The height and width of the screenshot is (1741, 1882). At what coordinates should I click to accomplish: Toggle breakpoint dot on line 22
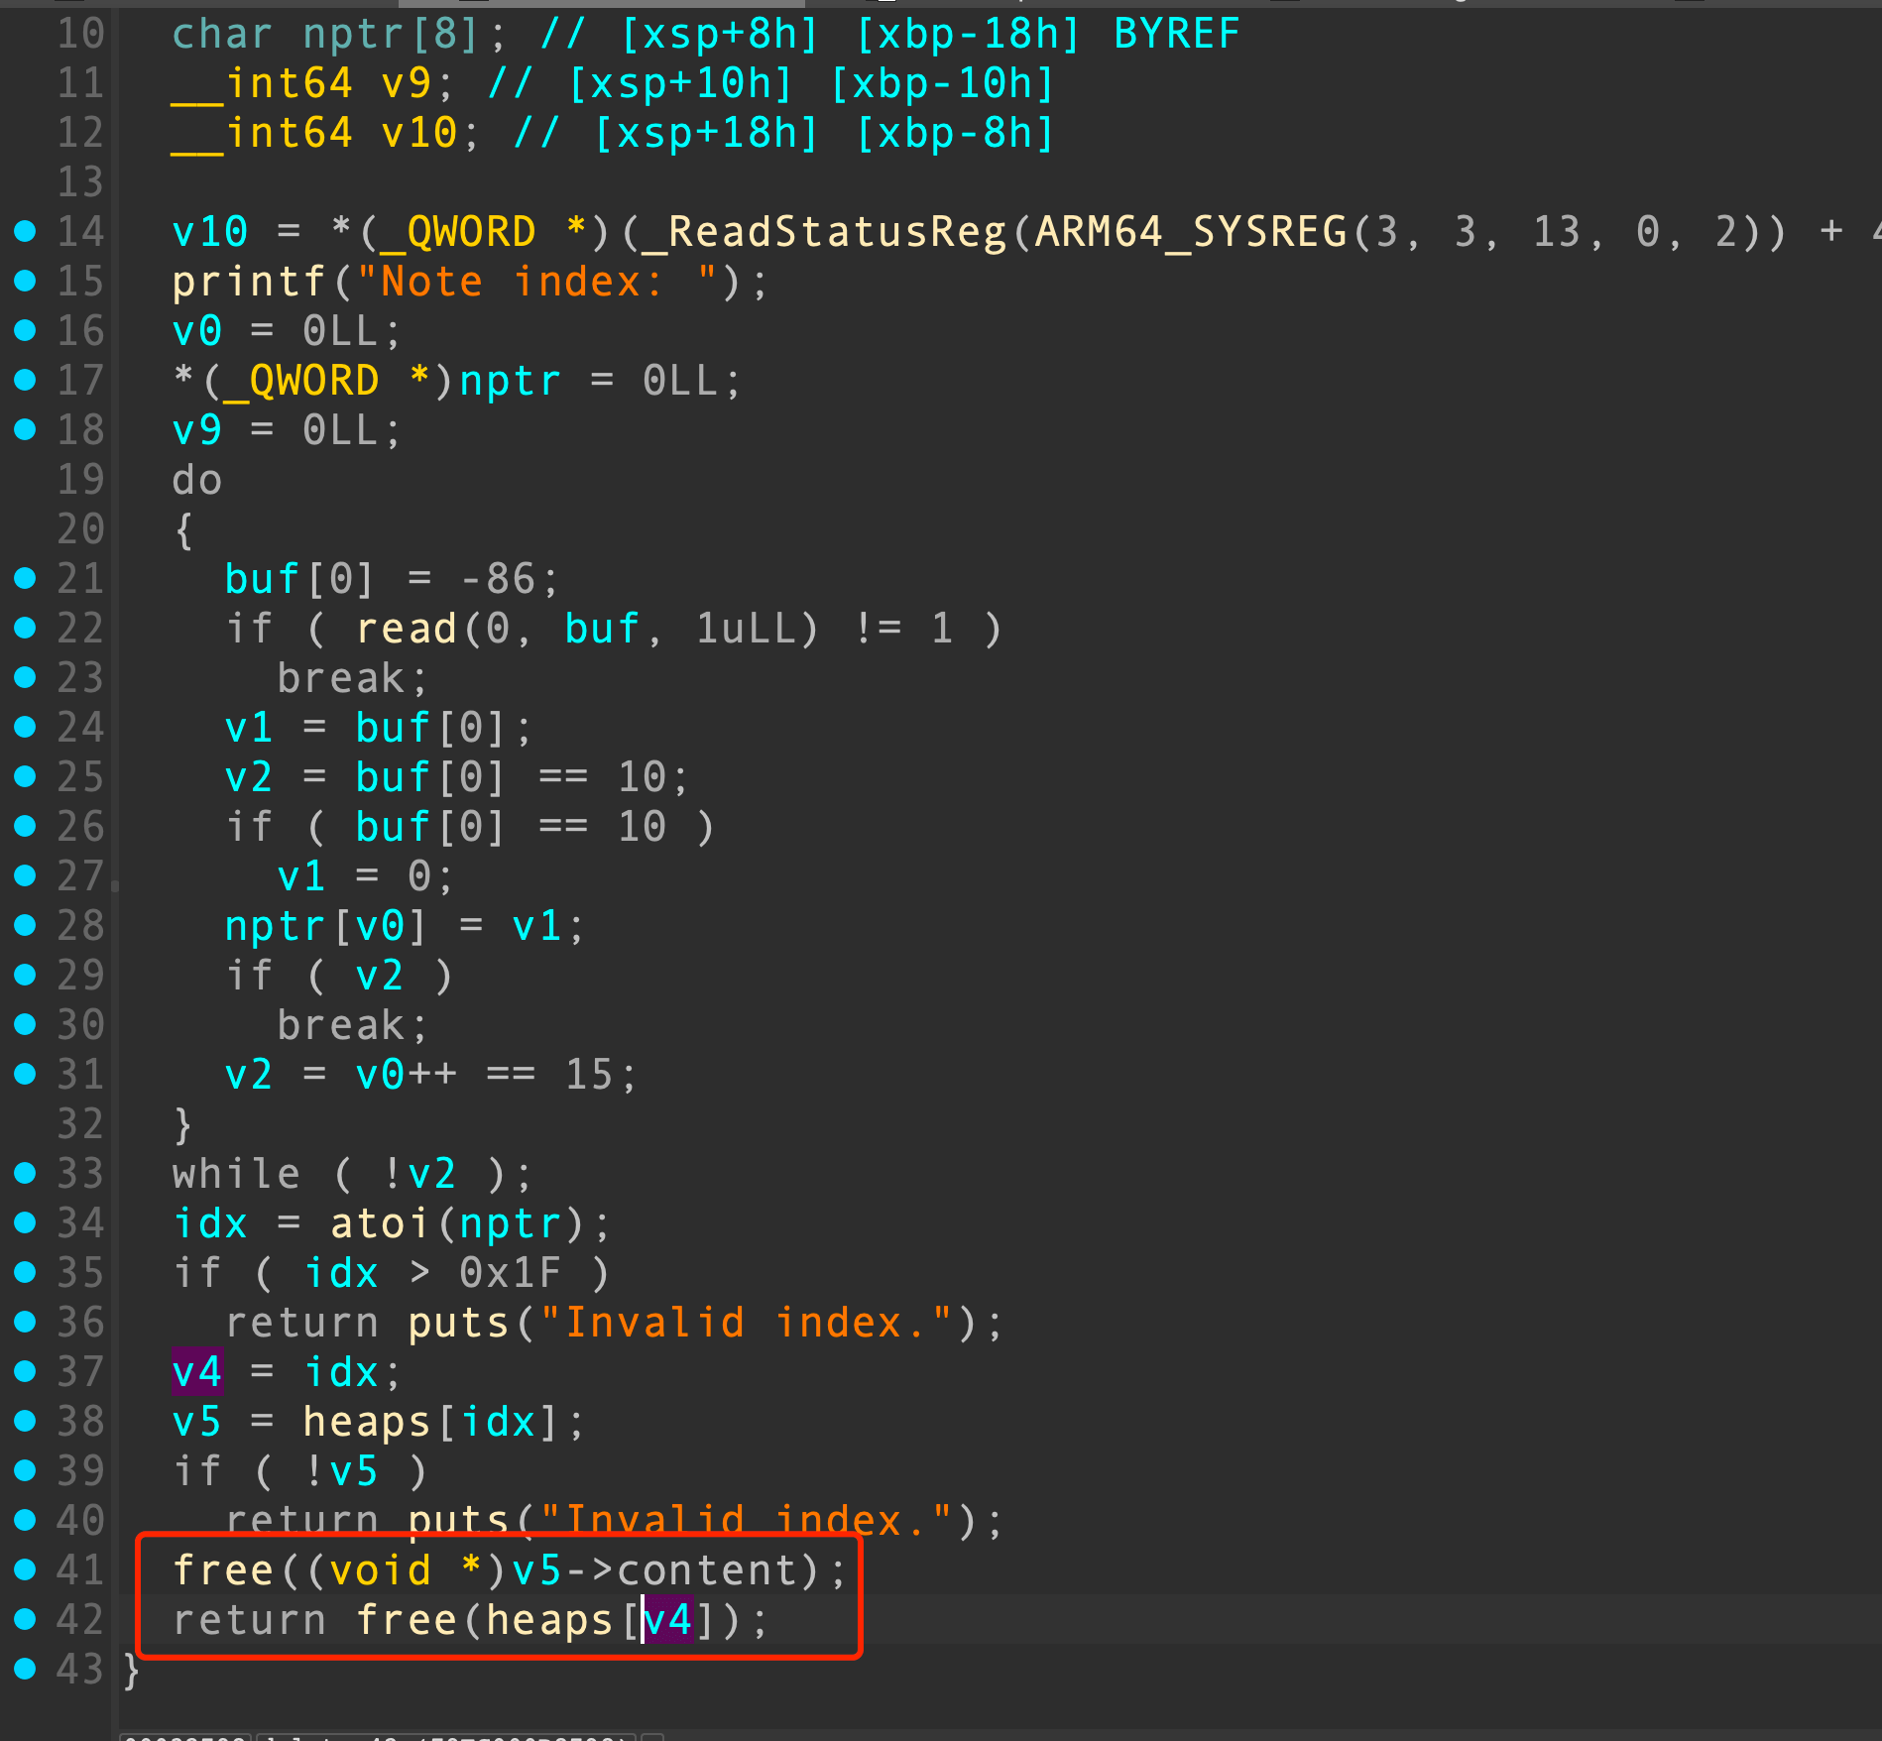point(25,629)
